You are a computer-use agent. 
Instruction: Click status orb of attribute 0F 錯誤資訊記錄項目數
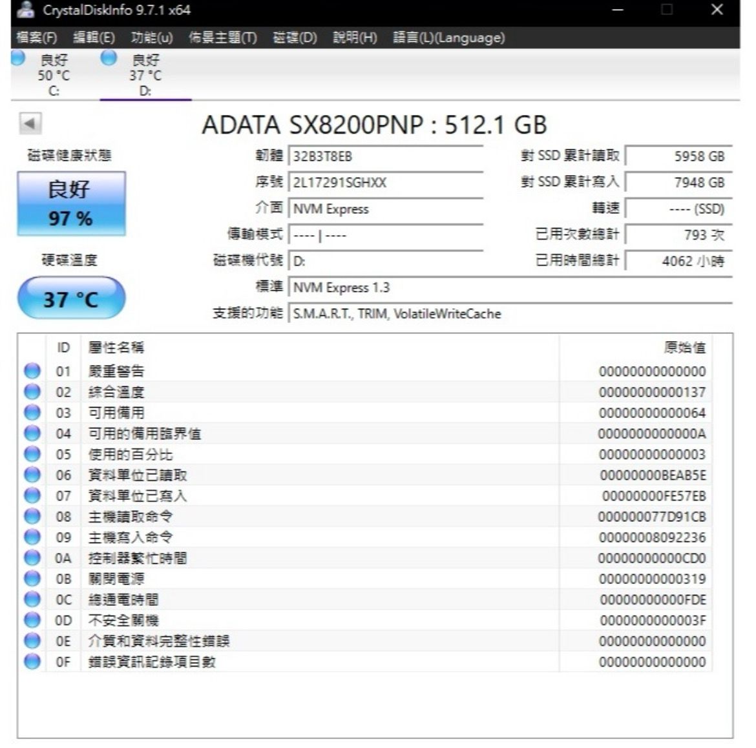tap(32, 661)
